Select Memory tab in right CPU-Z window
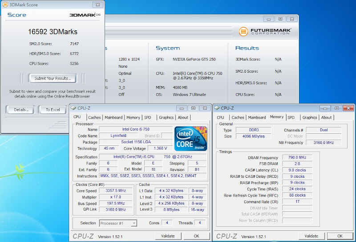Screen dimensions: 356x242 (277, 117)
